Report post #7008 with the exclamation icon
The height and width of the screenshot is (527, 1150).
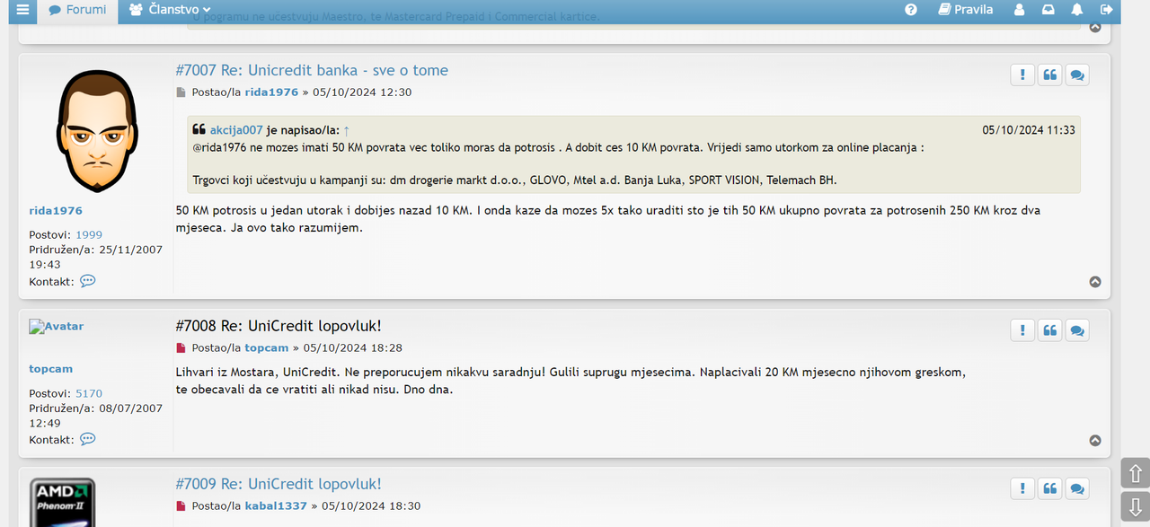(1022, 330)
